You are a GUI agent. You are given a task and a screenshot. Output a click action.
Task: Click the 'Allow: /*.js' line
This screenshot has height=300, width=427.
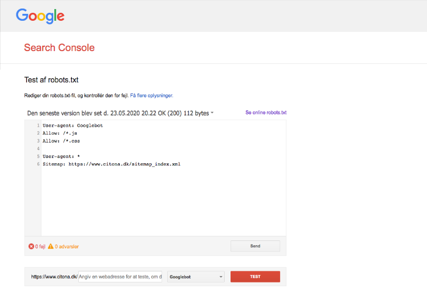(60, 134)
